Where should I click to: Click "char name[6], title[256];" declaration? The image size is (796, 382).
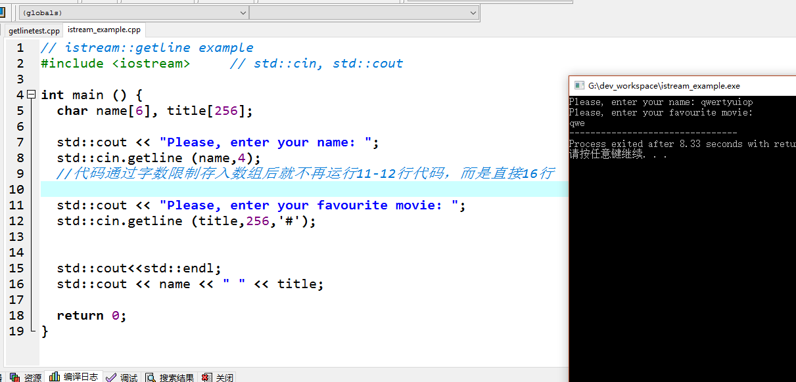(154, 111)
